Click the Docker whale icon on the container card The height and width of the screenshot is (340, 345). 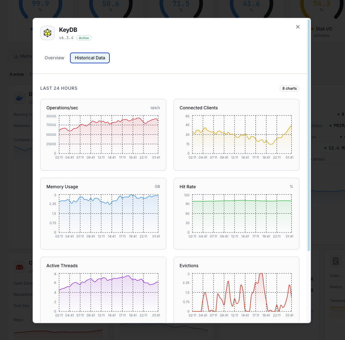point(19,98)
